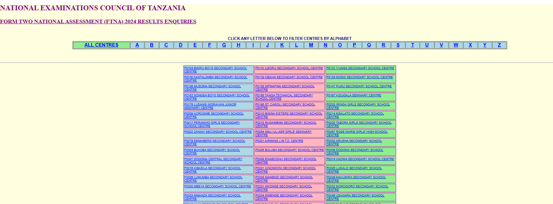Open P0167 Kidugala Seminary Centre
Image resolution: width=553 pixels, height=204 pixels.
coord(354,95)
